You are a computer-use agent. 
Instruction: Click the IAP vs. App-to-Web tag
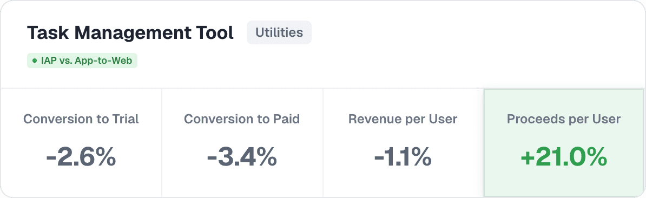82,61
